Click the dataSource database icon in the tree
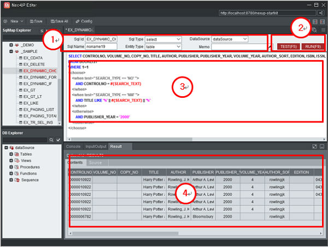The width and height of the screenshot is (328, 247). (11, 148)
